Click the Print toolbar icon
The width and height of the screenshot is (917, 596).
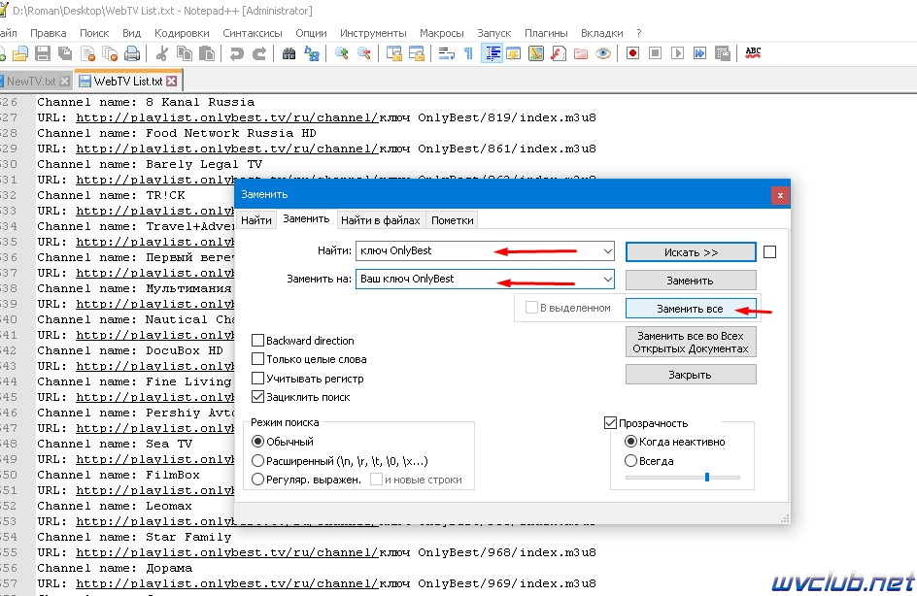pyautogui.click(x=132, y=53)
